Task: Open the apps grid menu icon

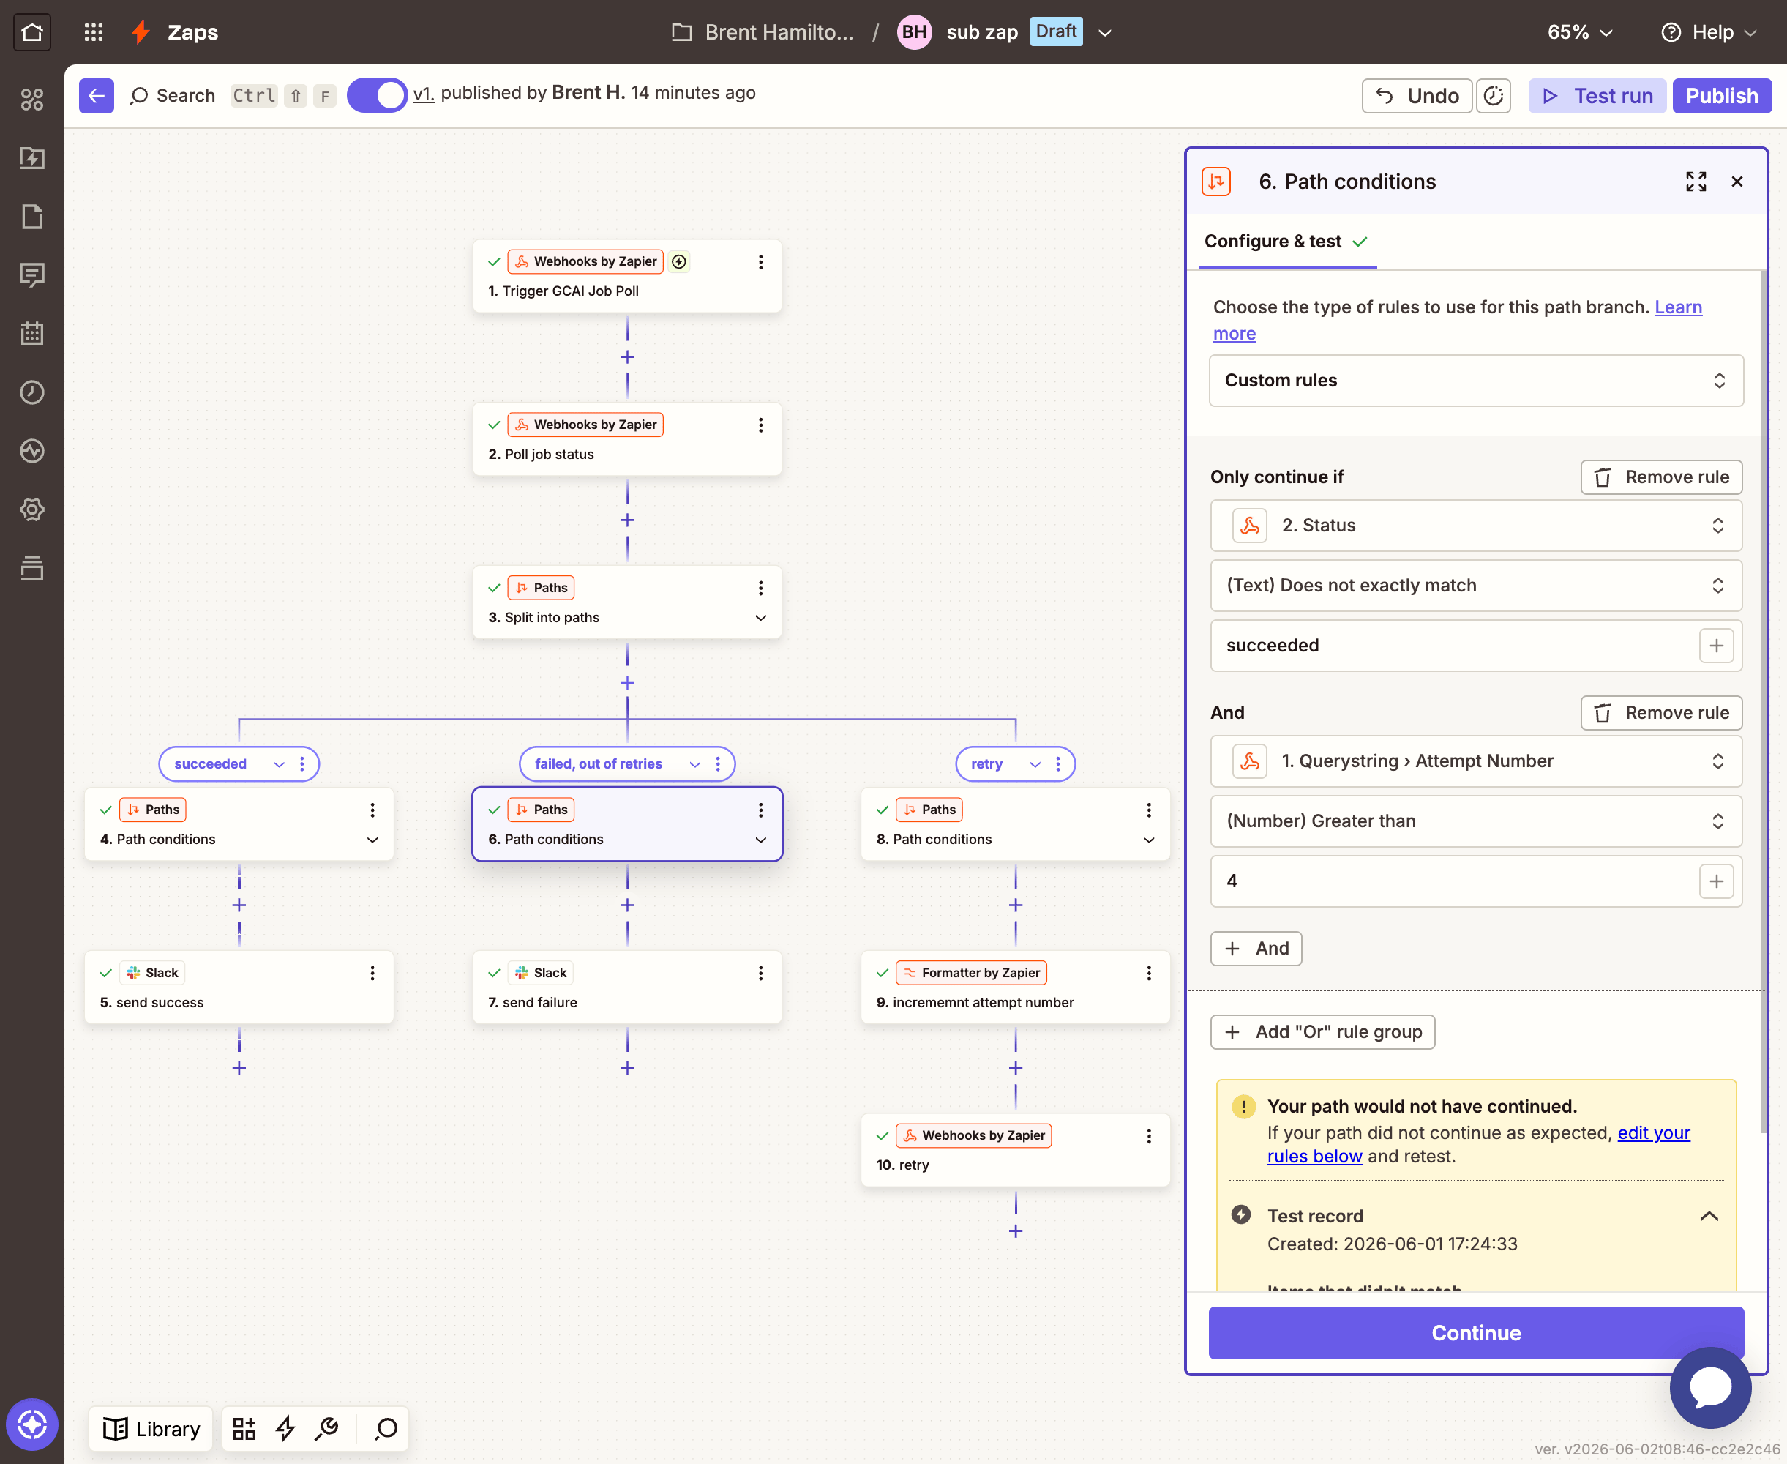Action: 94,32
